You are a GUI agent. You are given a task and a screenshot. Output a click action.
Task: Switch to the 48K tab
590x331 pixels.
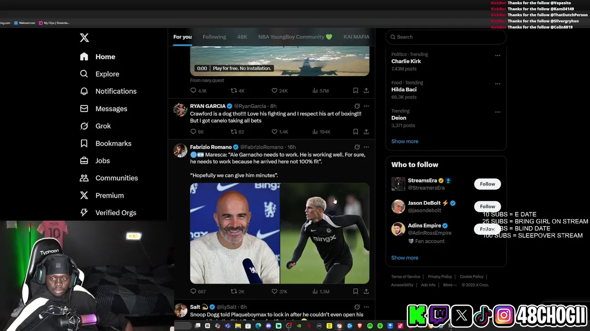point(242,37)
